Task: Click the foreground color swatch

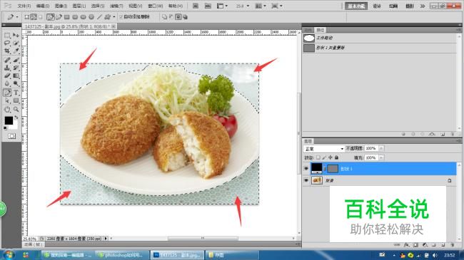Action: (x=9, y=120)
